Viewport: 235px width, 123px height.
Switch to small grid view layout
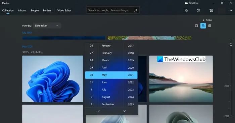[209, 26]
